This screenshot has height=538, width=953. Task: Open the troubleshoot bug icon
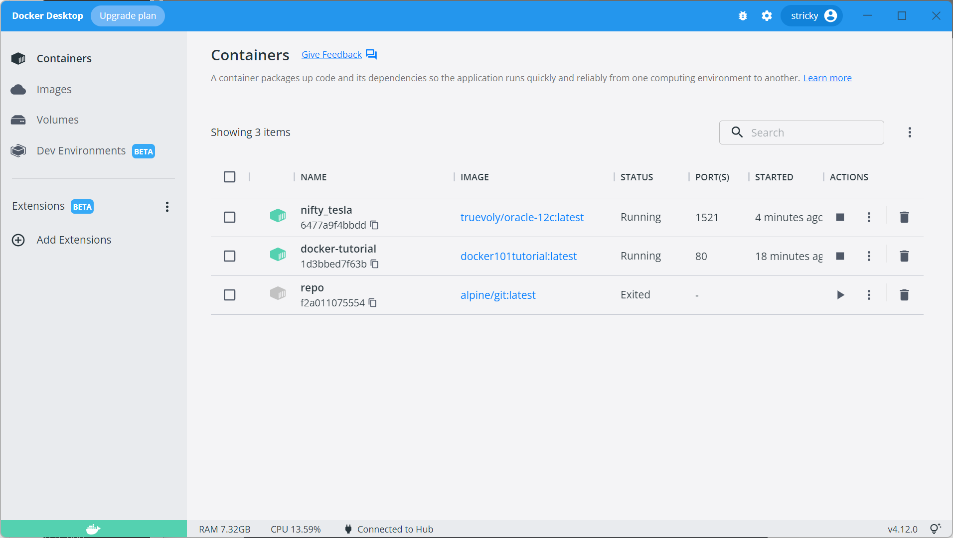click(x=743, y=16)
